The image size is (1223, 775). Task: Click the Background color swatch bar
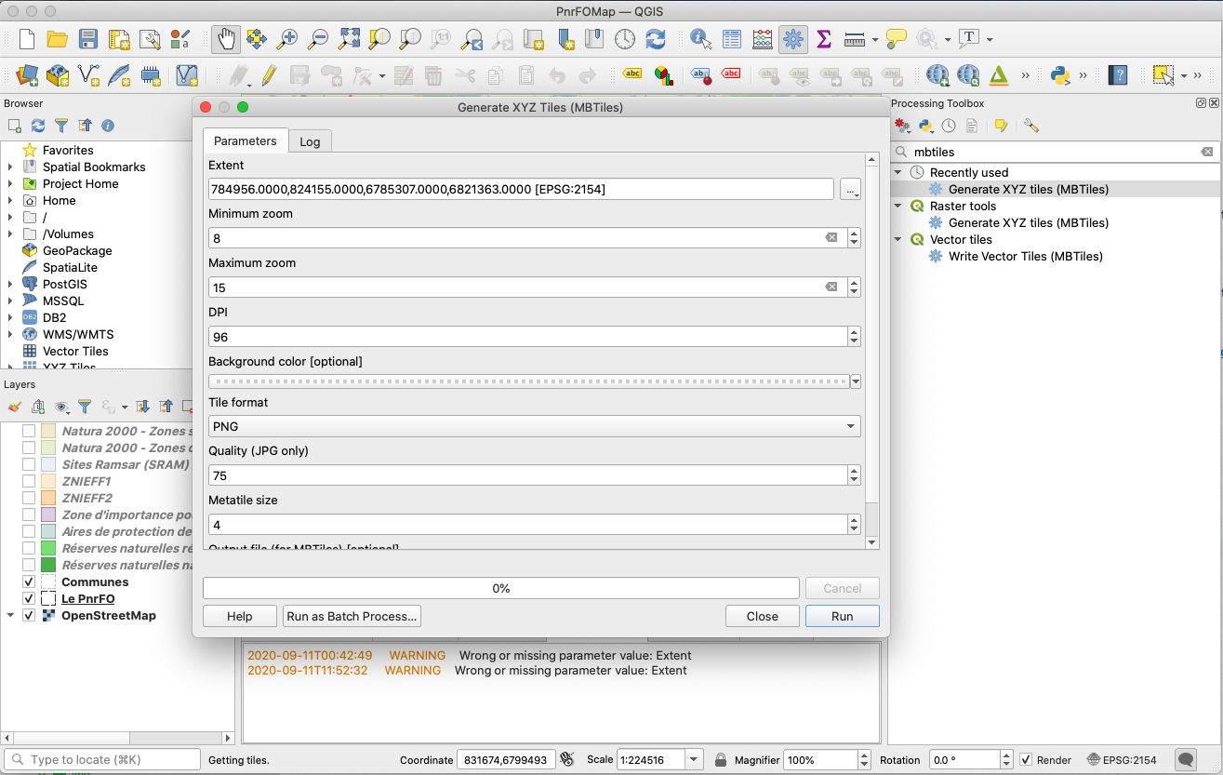click(x=528, y=381)
